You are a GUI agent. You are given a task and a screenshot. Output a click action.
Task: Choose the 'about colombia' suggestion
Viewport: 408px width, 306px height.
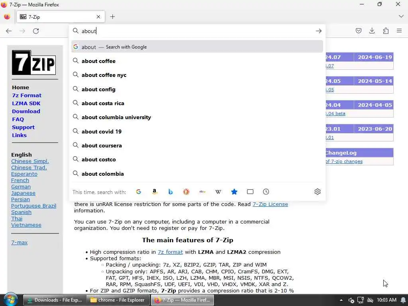pos(197,174)
